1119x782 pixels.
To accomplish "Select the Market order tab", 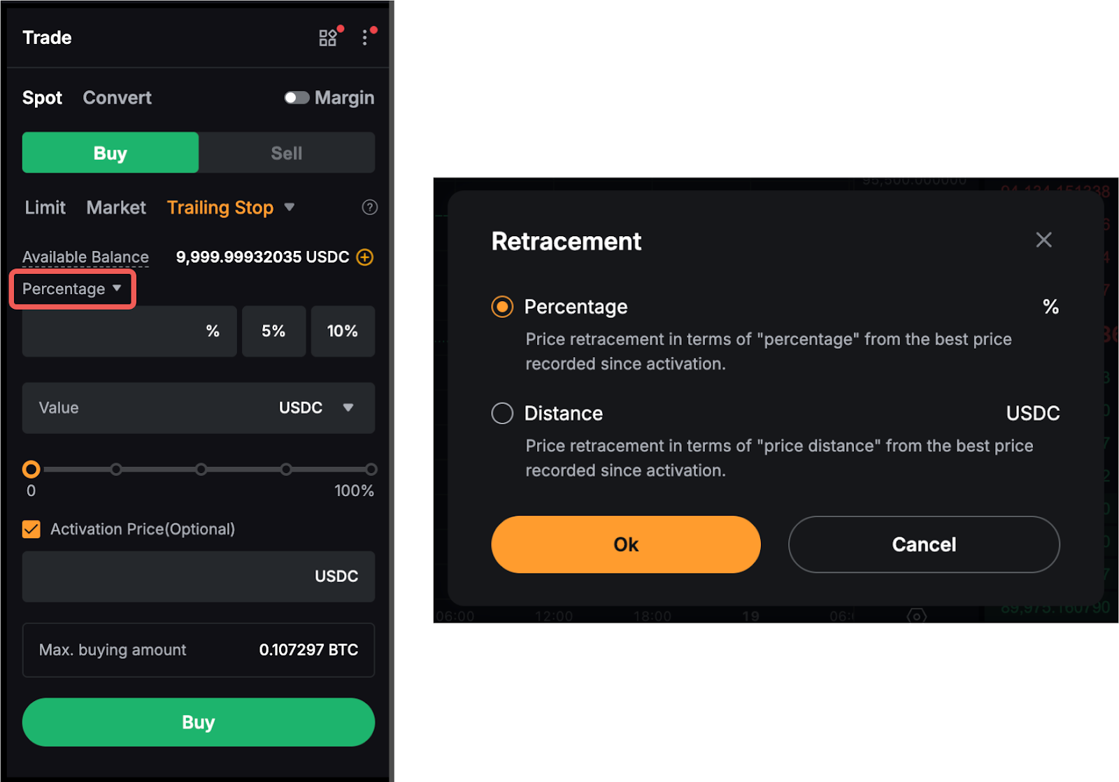I will click(116, 208).
